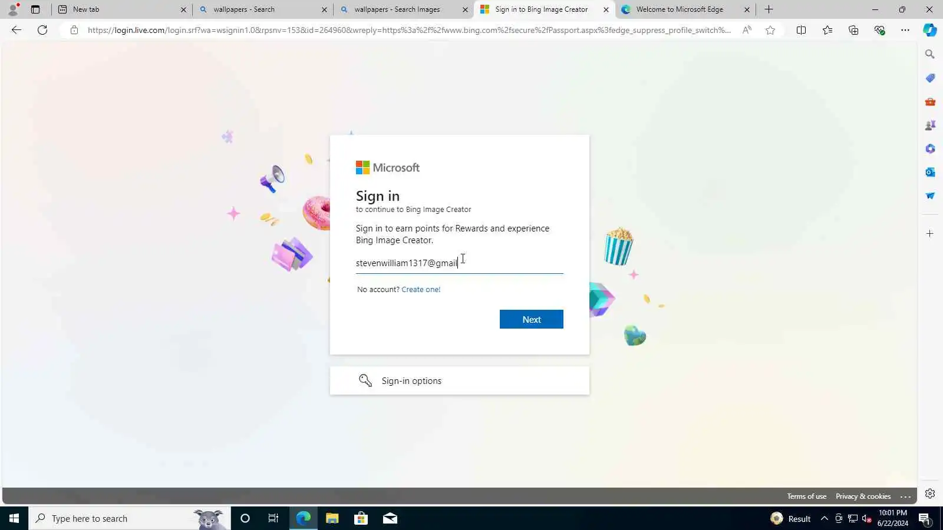Image resolution: width=943 pixels, height=530 pixels.
Task: Open Privacy & cookies link
Action: click(x=863, y=496)
